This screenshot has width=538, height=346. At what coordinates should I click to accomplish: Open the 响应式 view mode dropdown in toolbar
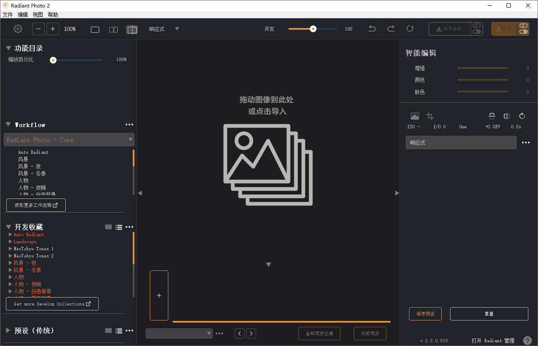point(164,29)
